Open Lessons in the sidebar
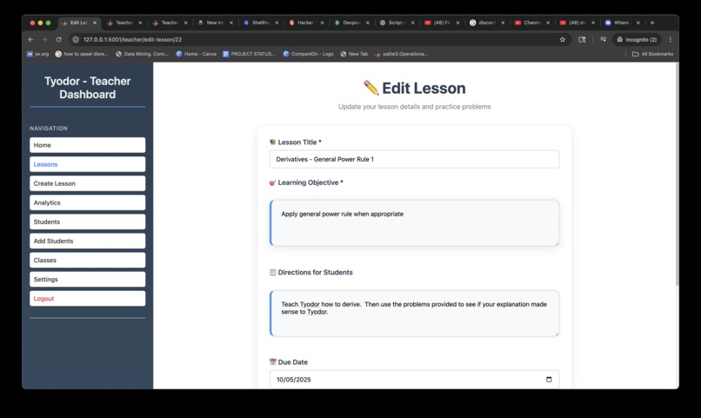The width and height of the screenshot is (701, 418). pyautogui.click(x=88, y=164)
